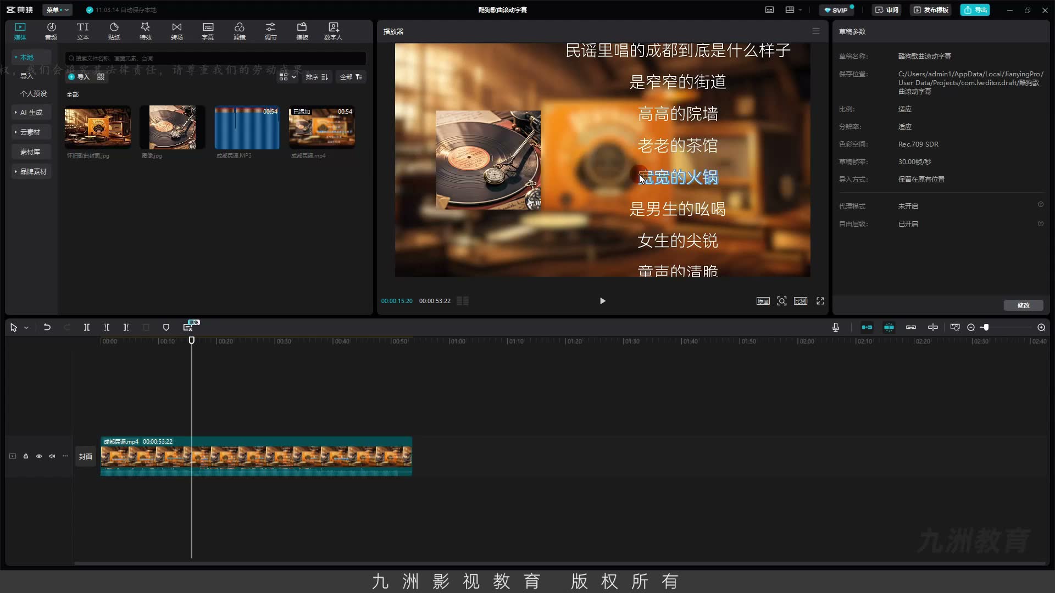Expand the AI 生成 category
Image resolution: width=1055 pixels, height=593 pixels.
31,113
